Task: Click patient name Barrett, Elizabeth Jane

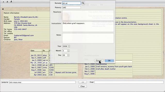Action: tap(26, 17)
